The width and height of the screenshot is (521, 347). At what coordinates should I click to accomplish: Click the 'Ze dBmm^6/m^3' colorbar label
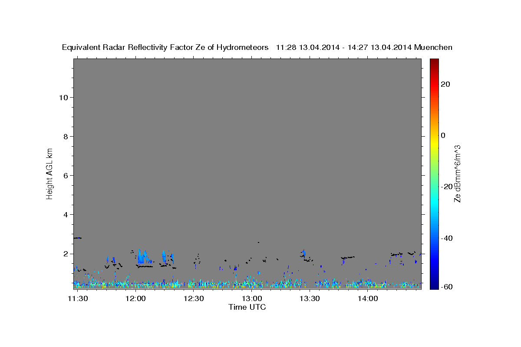coord(457,173)
